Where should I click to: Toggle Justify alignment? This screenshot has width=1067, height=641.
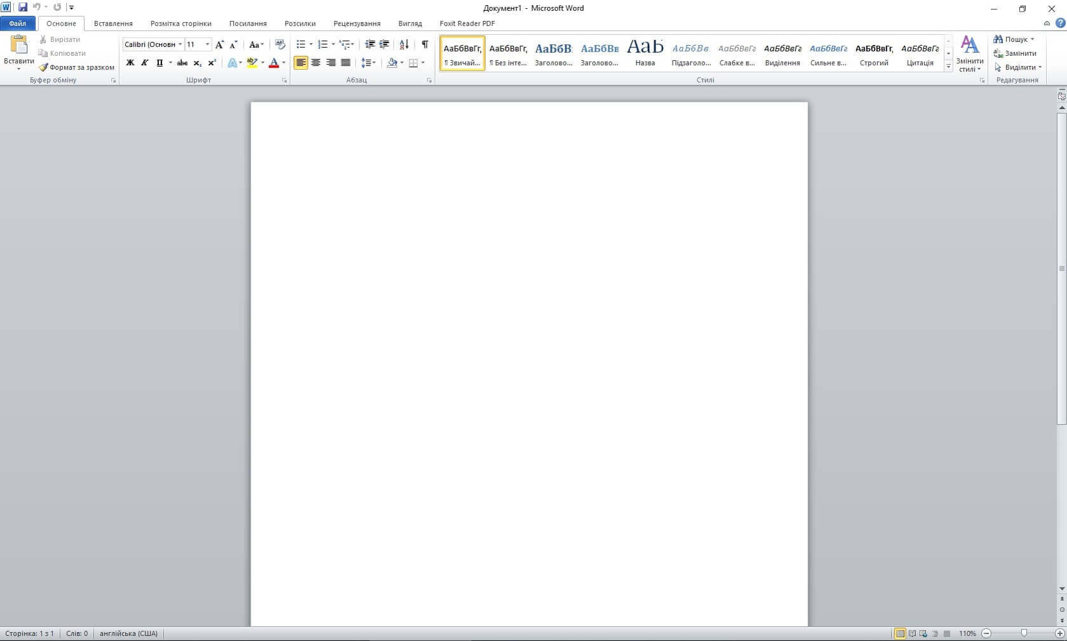point(346,63)
